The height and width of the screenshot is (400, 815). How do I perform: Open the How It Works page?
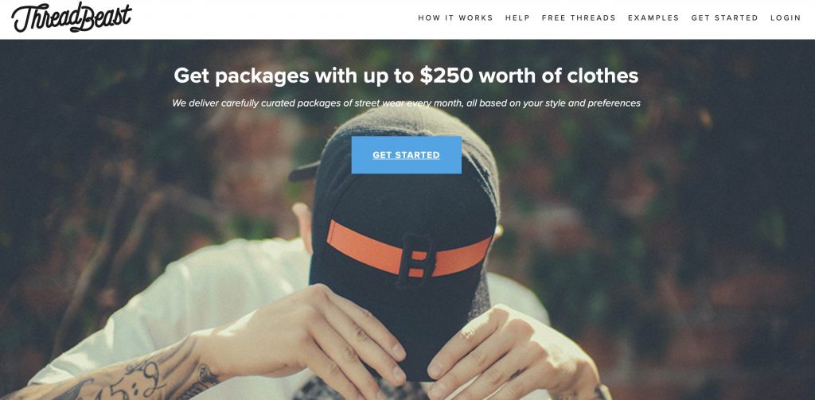tap(455, 17)
